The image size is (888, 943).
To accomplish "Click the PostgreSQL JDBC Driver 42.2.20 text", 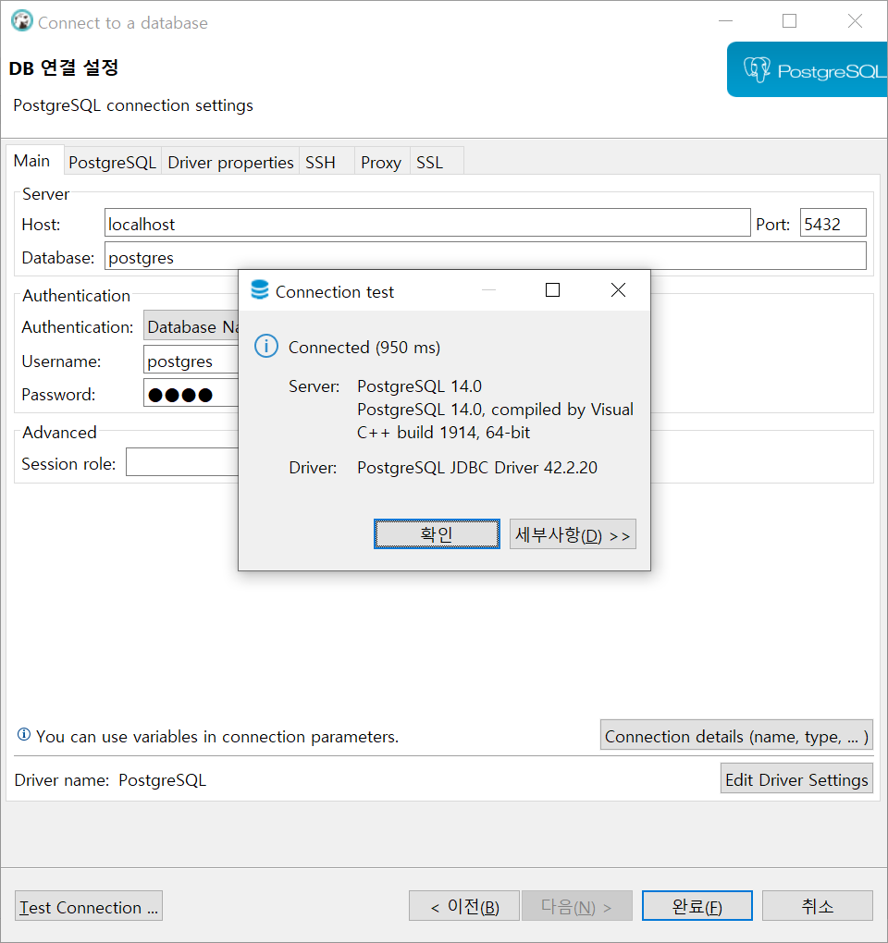I will [477, 467].
